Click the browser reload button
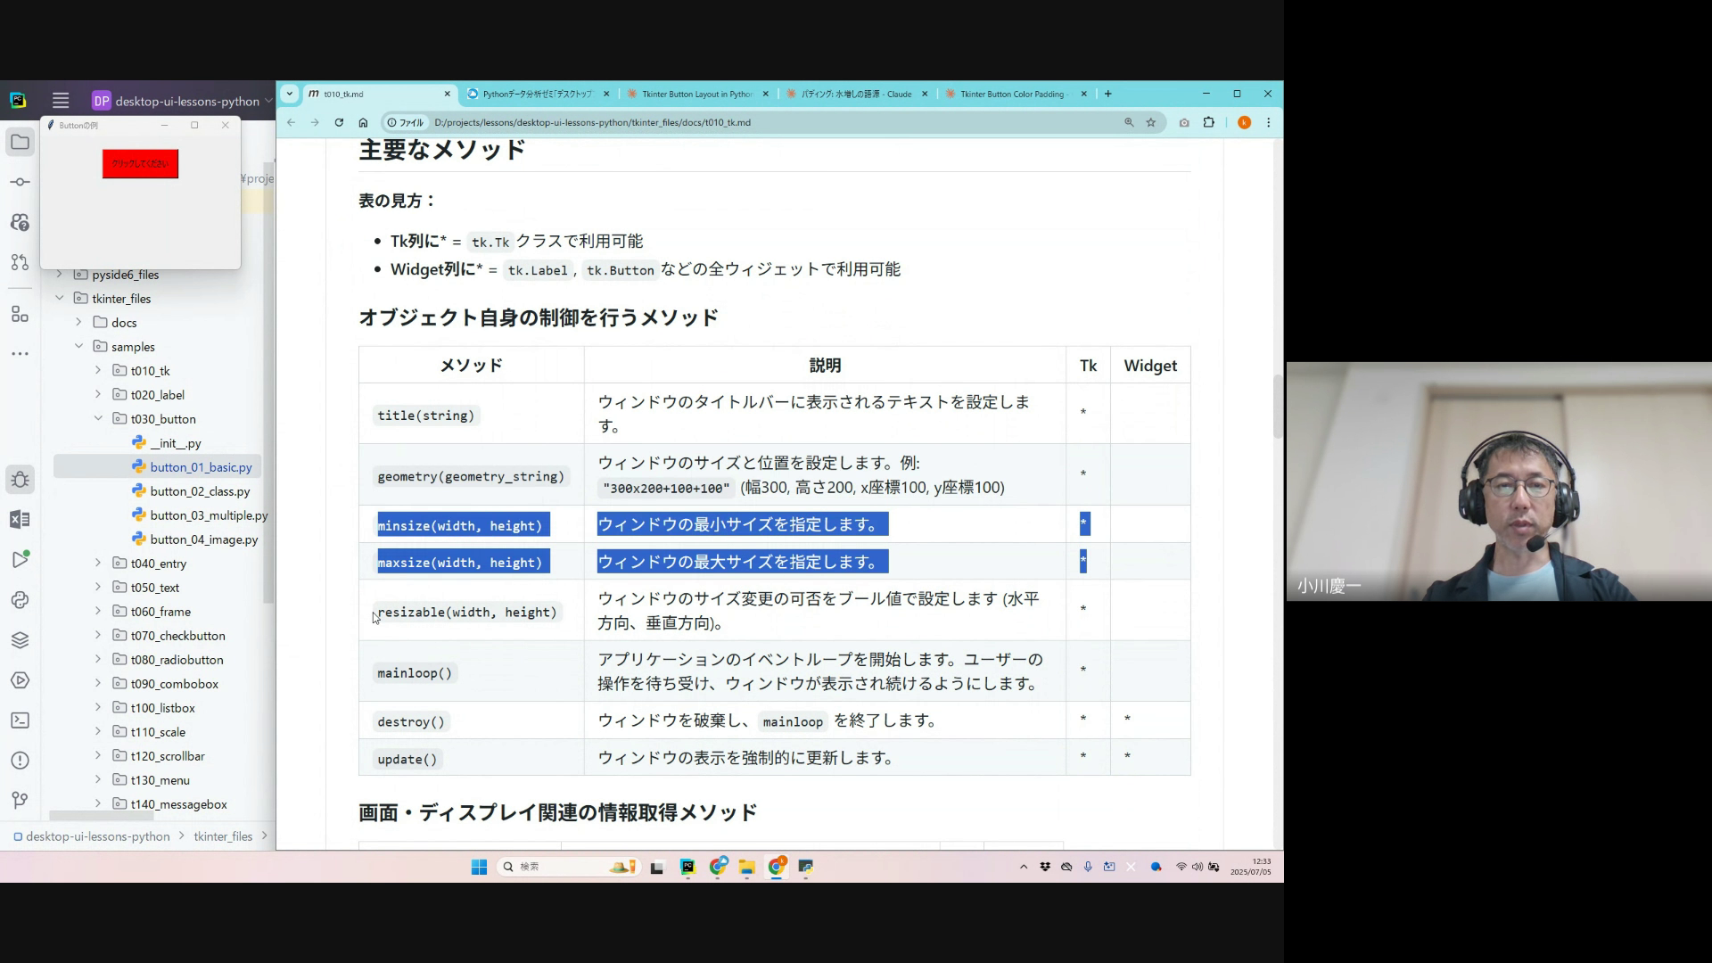This screenshot has width=1712, height=963. [x=339, y=122]
